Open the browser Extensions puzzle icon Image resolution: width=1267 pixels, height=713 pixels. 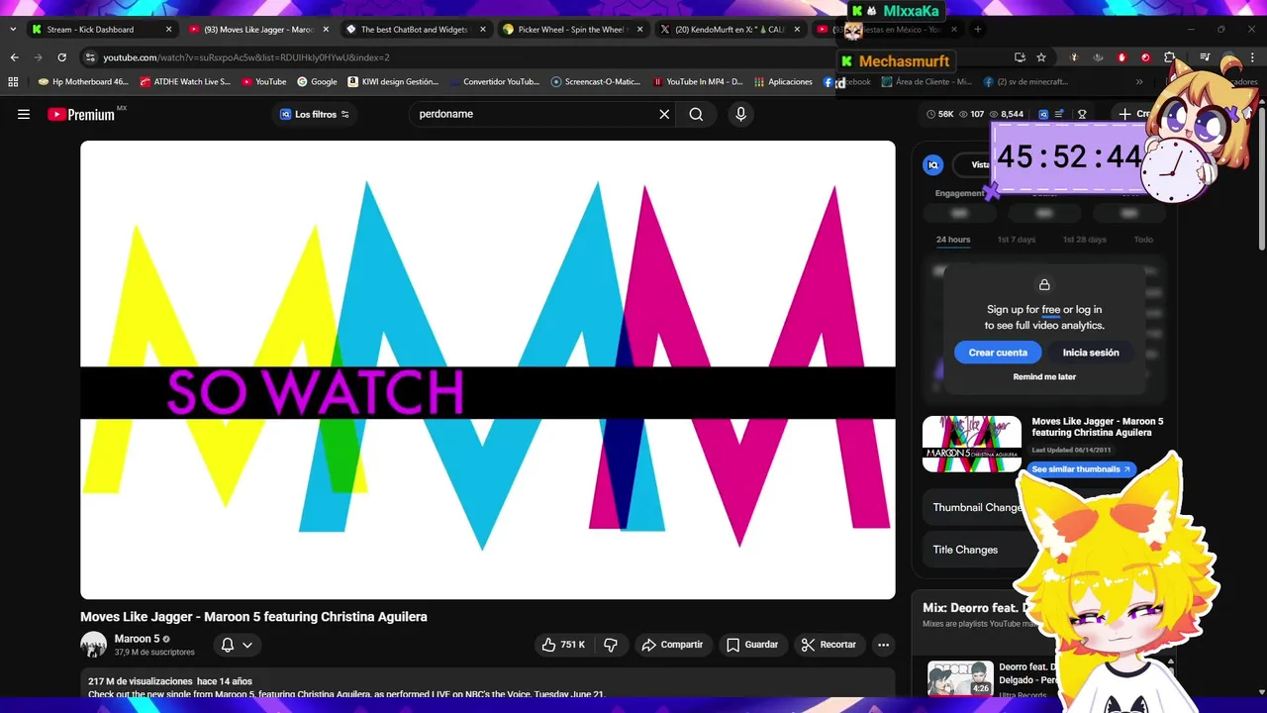coord(1169,57)
